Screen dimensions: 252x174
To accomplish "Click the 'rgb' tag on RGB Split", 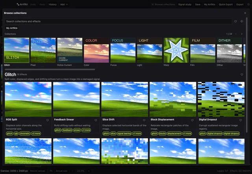I will point(16,134).
